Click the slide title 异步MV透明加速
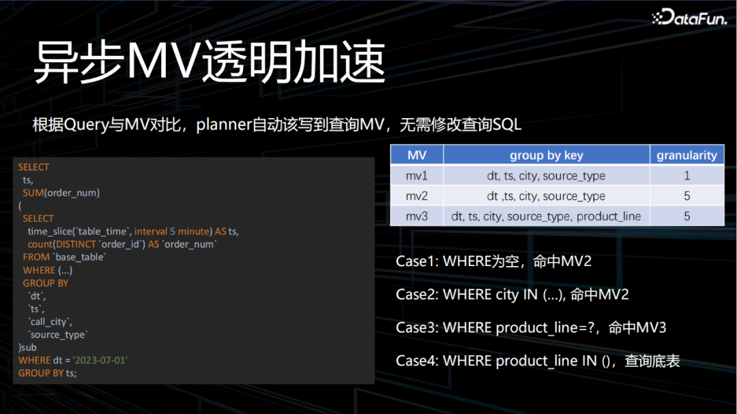The image size is (737, 414). pyautogui.click(x=209, y=62)
